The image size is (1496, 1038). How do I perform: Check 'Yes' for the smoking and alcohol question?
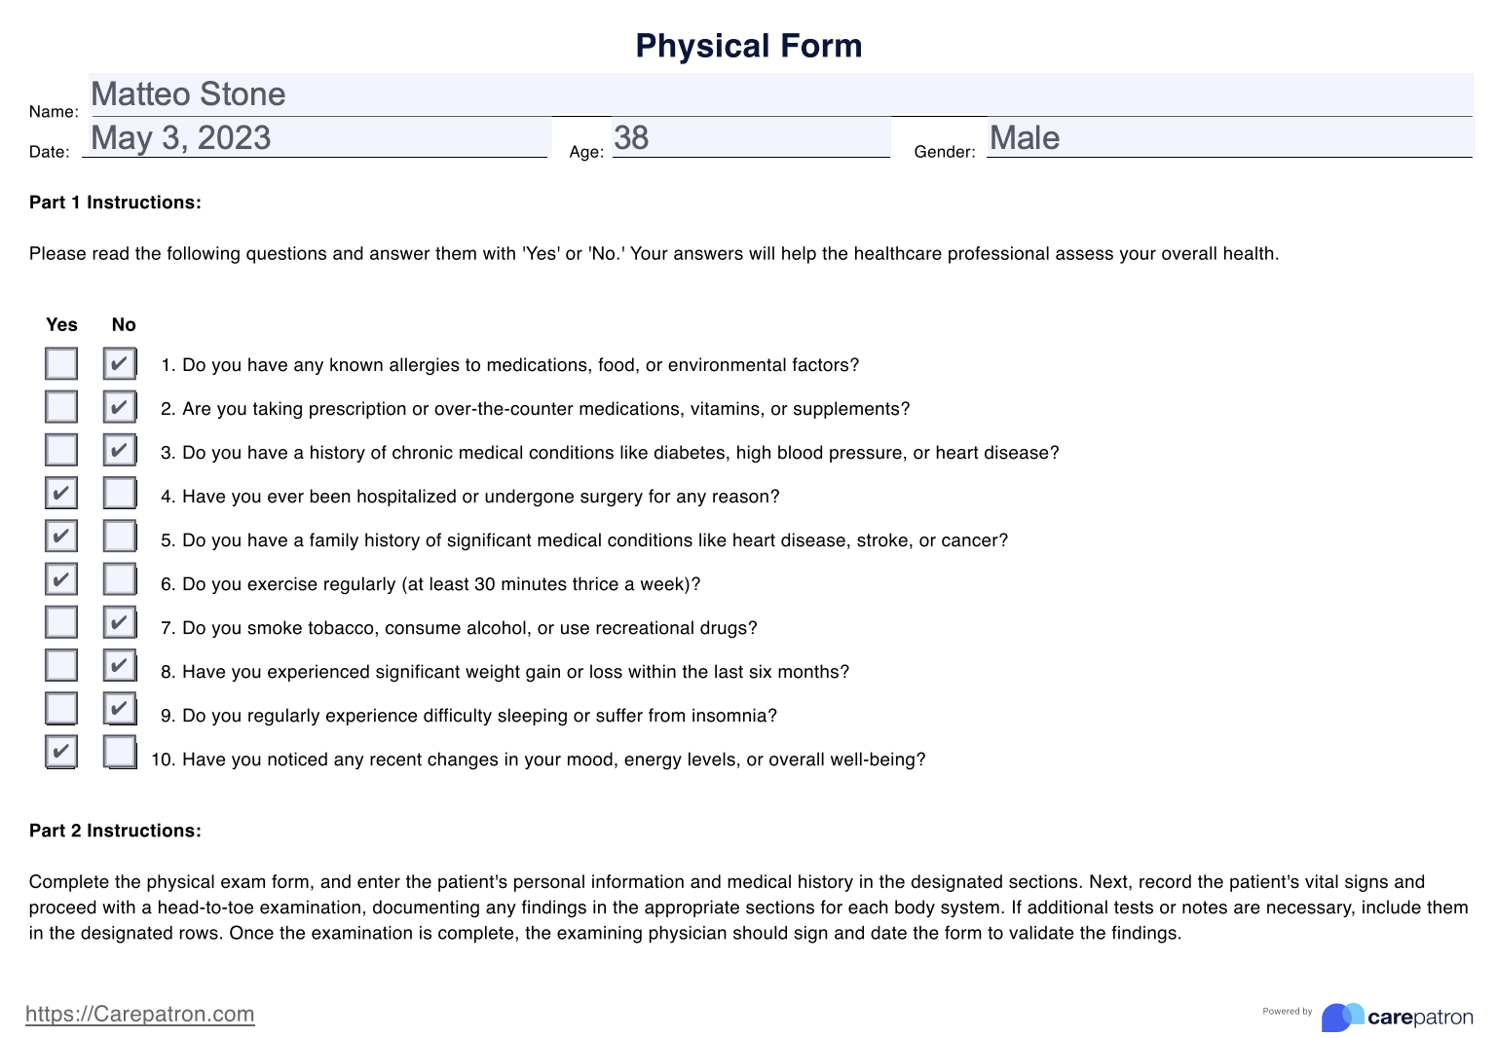(61, 621)
